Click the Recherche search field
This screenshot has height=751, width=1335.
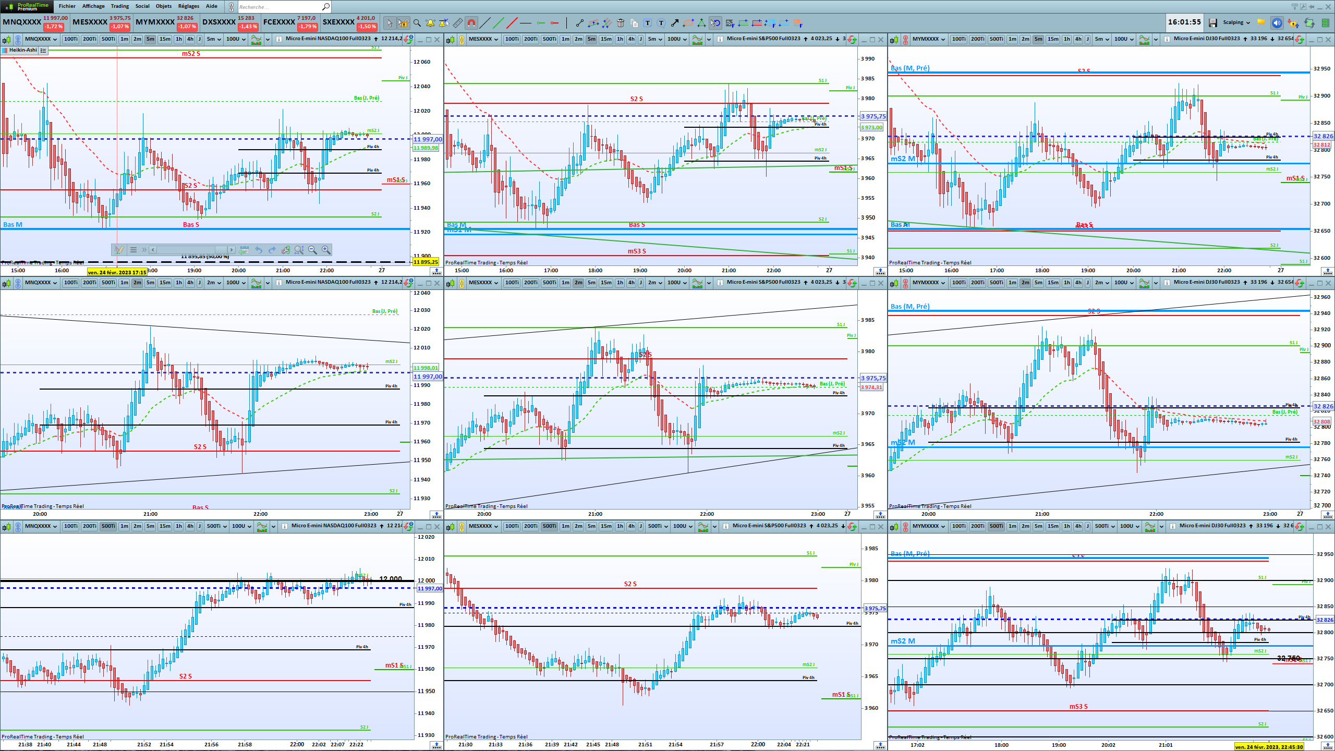click(x=279, y=7)
